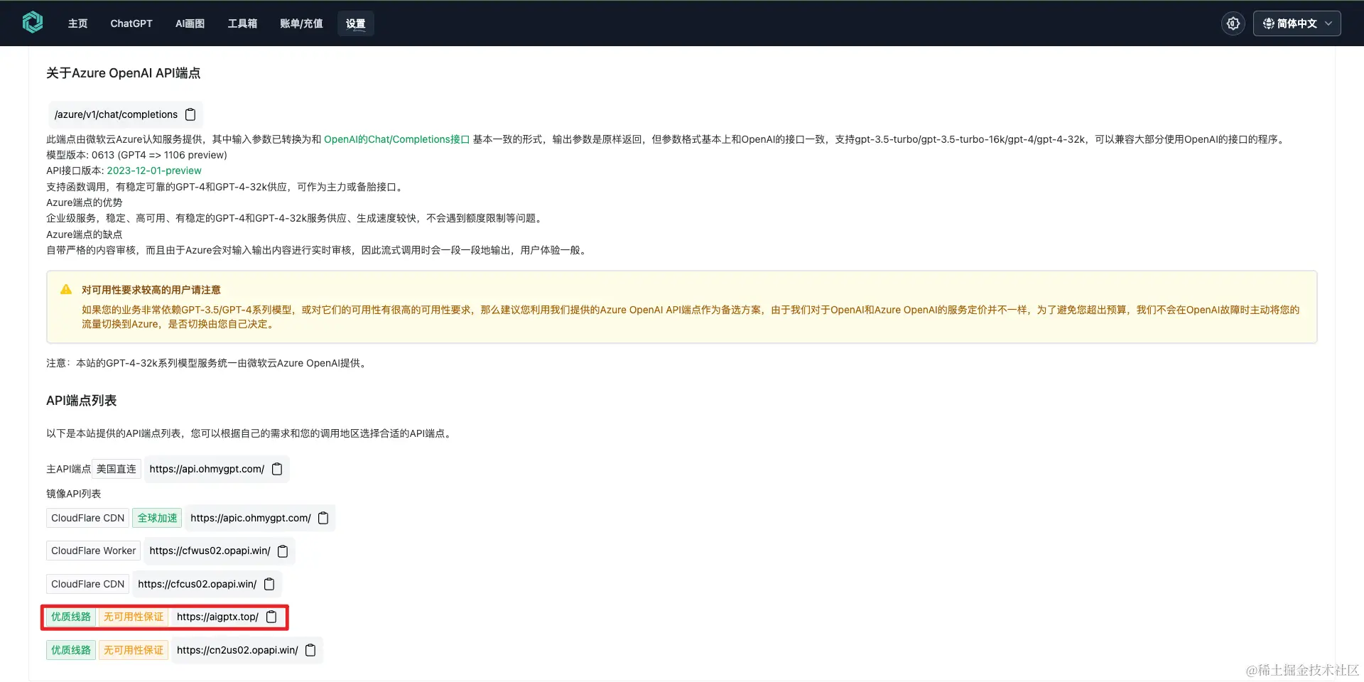Click the warning triangle icon in the notice
Screen dimensions: 1364x682
66,289
